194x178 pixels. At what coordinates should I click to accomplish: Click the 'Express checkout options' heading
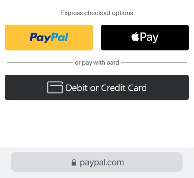click(x=97, y=13)
